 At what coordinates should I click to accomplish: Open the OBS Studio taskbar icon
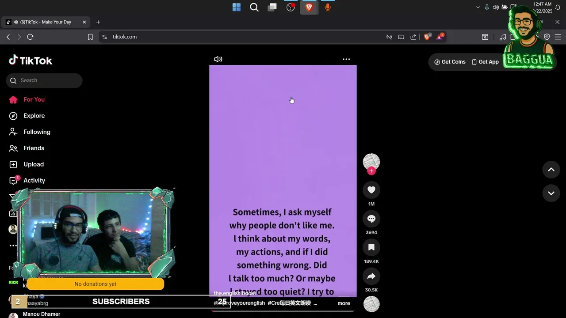coord(291,7)
